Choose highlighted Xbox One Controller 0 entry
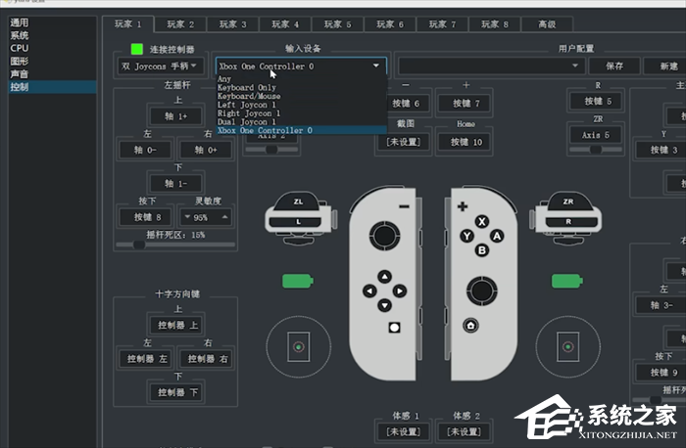 coord(302,130)
